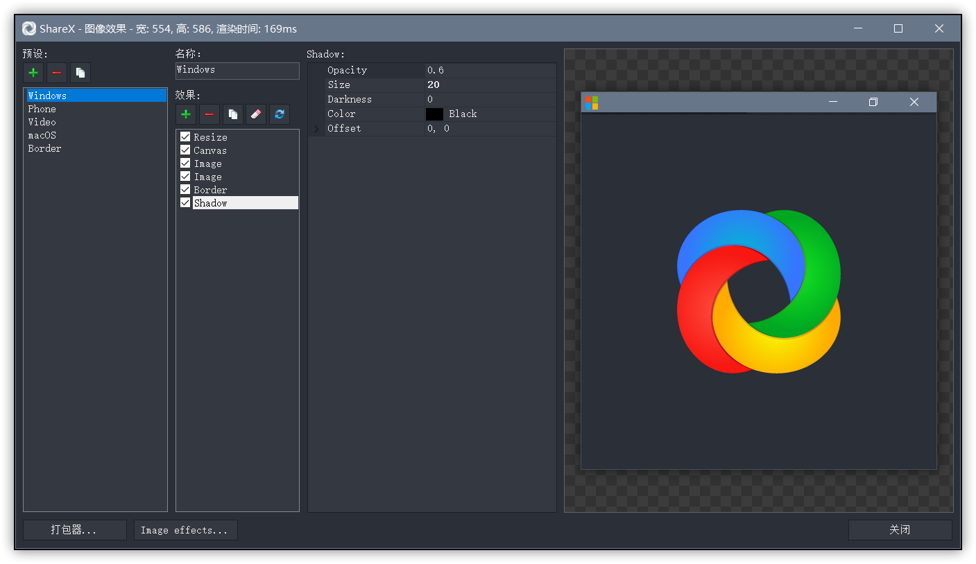
Task: Clear effects with the eraser icon
Action: (x=256, y=114)
